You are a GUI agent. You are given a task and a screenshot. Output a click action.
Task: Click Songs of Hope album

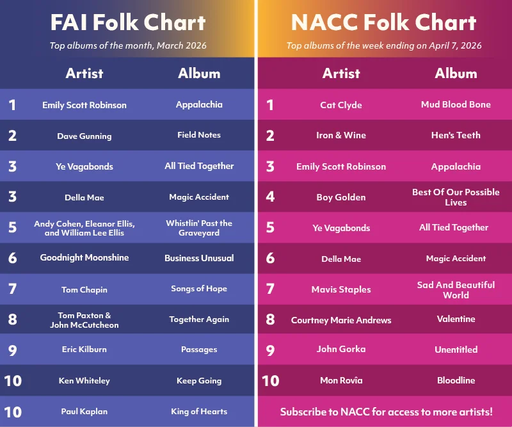(x=199, y=289)
